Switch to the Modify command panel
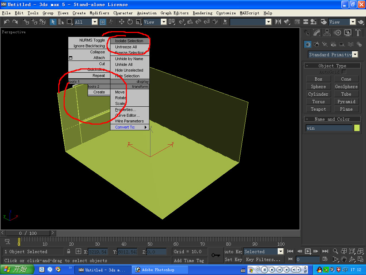This screenshot has width=366, height=275. tap(317, 33)
